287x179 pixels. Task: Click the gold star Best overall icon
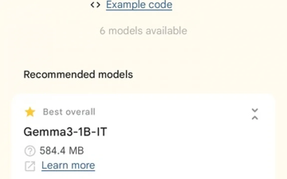click(30, 112)
